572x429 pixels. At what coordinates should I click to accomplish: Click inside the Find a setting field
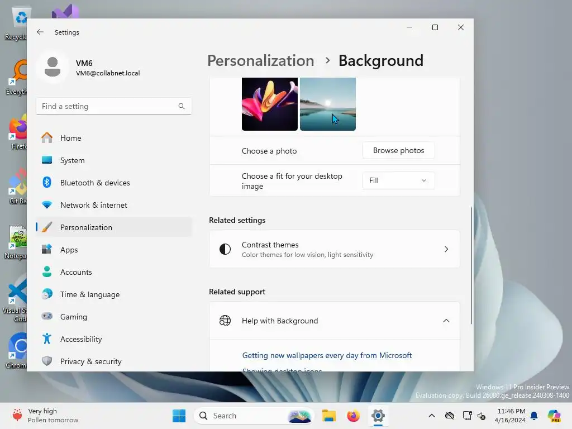[x=114, y=106]
